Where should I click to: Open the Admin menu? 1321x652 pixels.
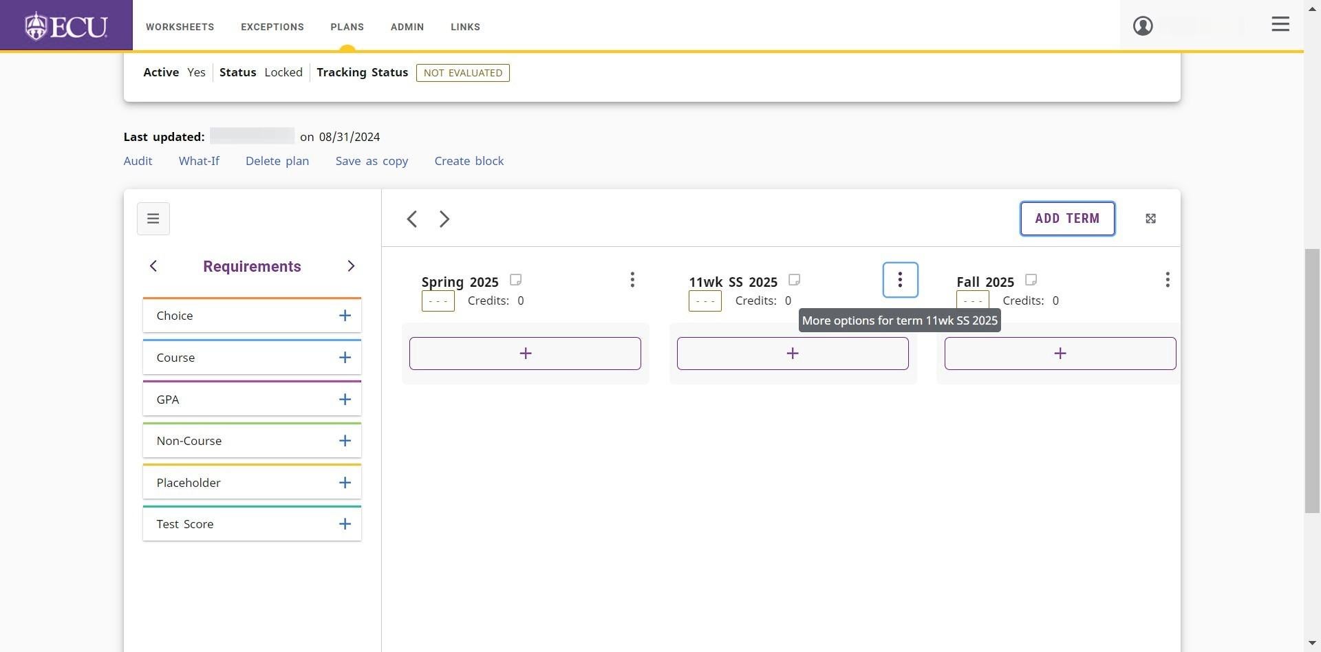coord(407,27)
